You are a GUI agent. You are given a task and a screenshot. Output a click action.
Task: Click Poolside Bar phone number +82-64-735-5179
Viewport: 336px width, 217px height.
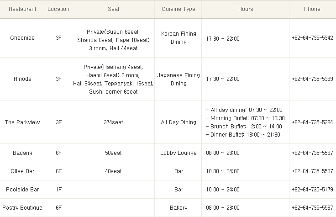(312, 190)
